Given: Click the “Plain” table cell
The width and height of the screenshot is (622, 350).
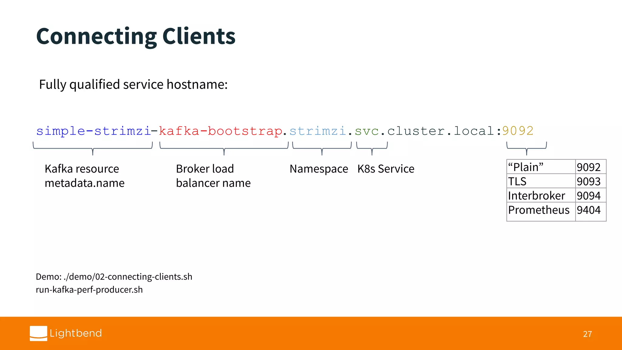Looking at the screenshot, I should pos(541,167).
